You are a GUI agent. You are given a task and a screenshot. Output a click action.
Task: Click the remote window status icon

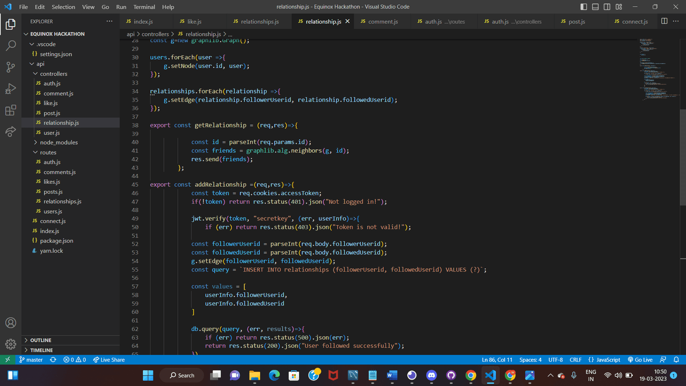click(x=8, y=360)
